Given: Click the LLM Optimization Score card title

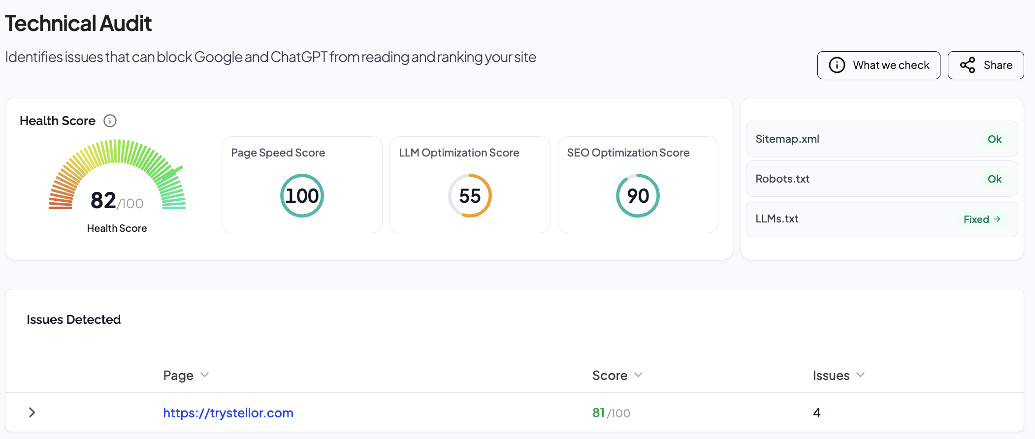Looking at the screenshot, I should 459,153.
